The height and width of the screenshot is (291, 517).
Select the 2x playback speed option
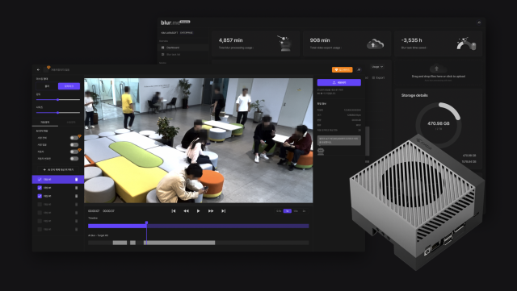pyautogui.click(x=304, y=211)
